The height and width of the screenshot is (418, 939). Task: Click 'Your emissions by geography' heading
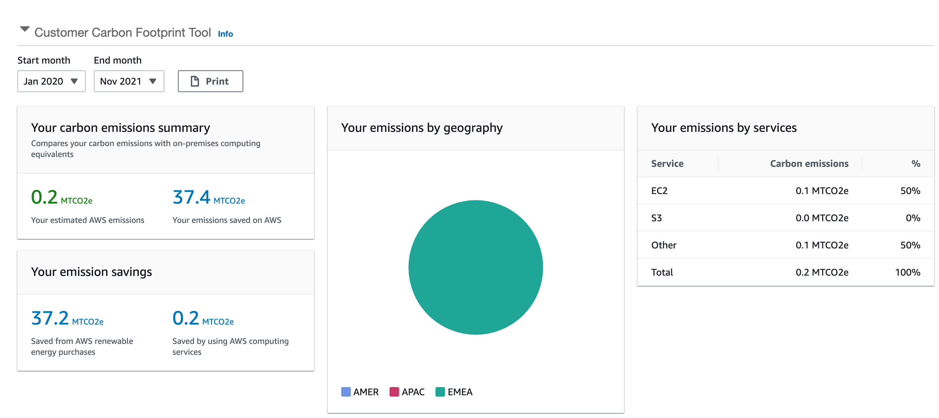(x=422, y=128)
